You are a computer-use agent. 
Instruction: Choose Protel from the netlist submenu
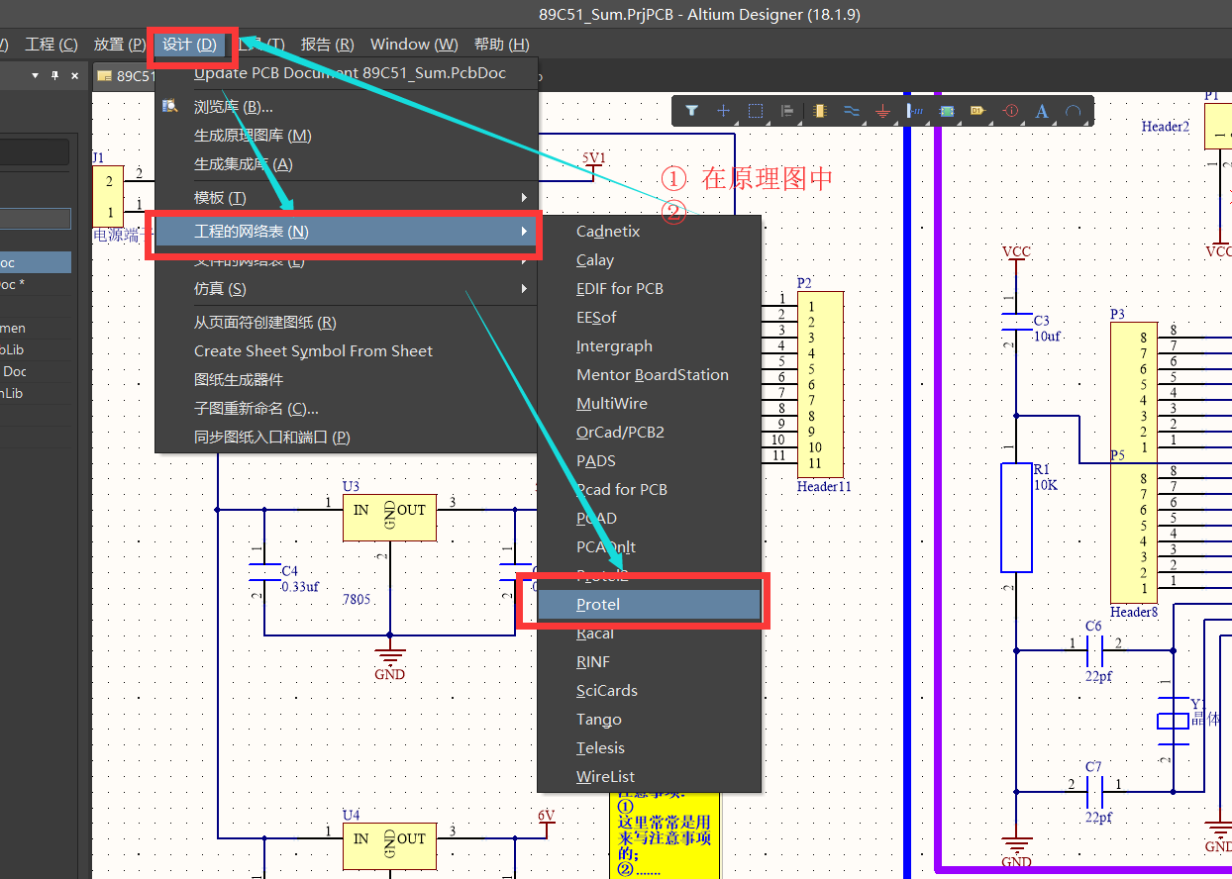(598, 604)
